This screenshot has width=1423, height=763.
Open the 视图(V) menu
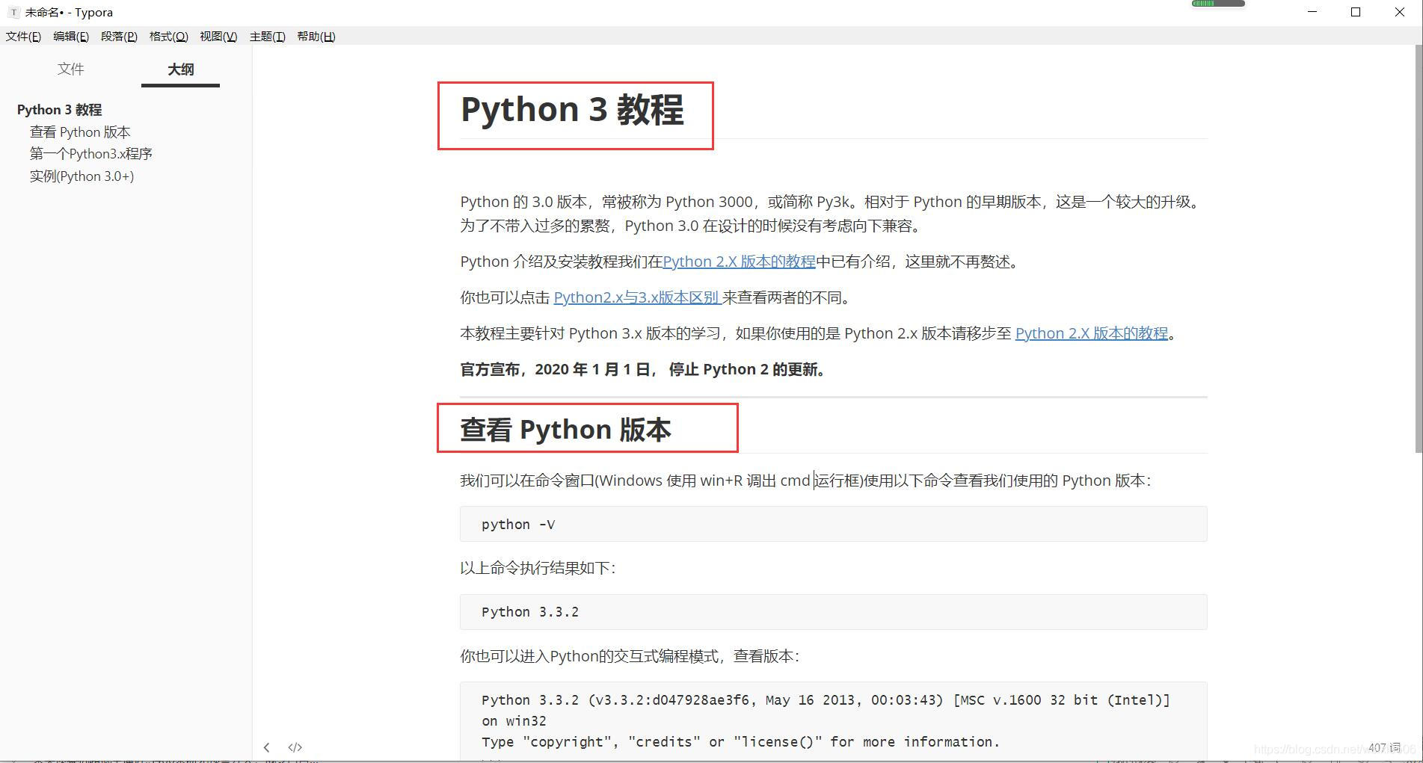click(218, 37)
